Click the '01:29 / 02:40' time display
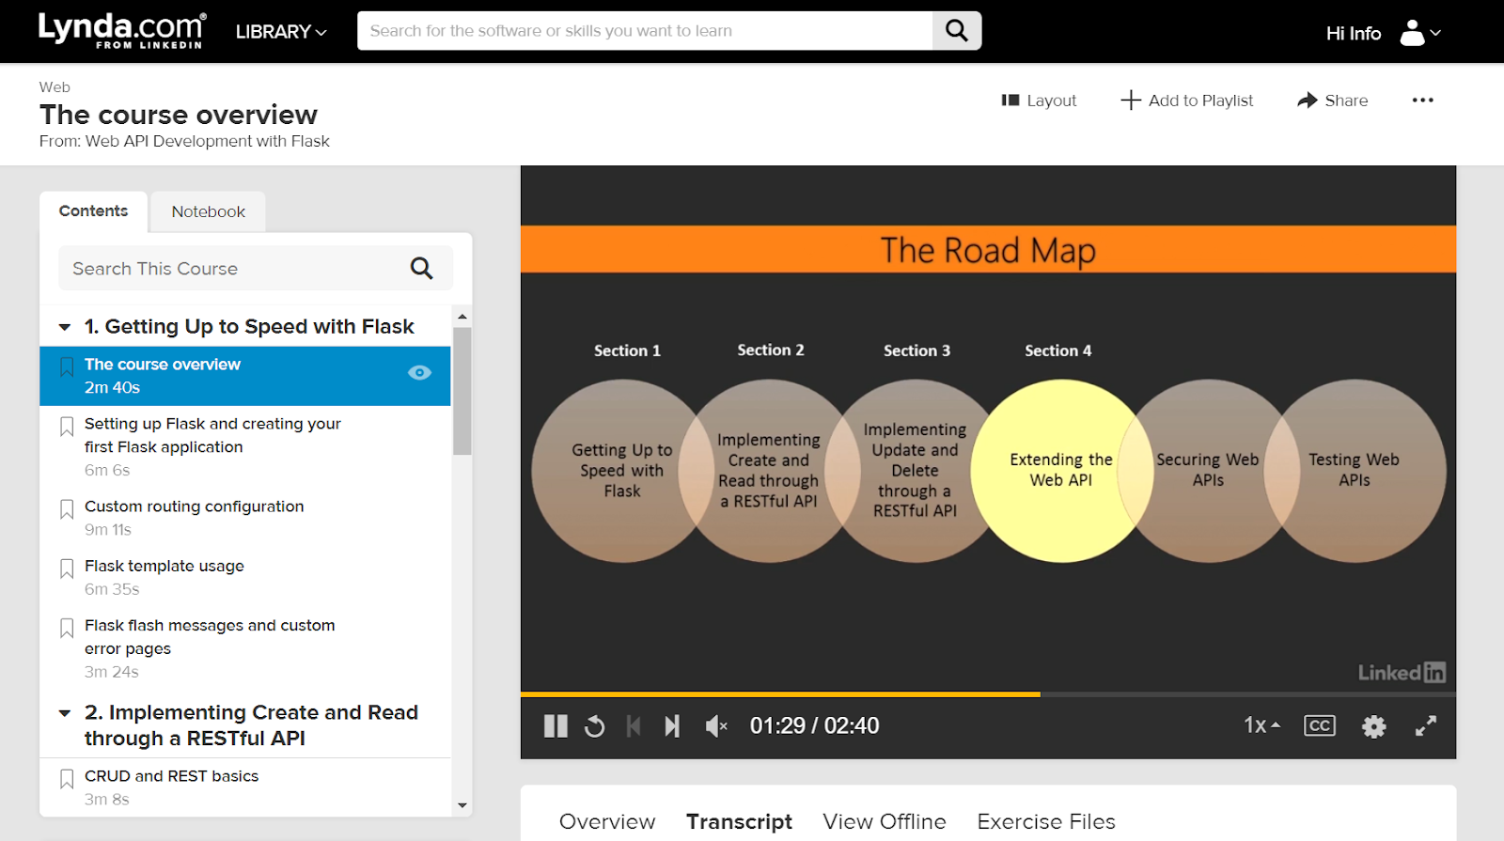The width and height of the screenshot is (1504, 841). click(x=815, y=726)
